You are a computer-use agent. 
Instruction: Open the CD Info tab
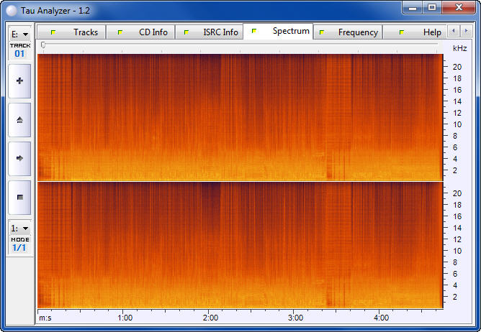(x=146, y=32)
